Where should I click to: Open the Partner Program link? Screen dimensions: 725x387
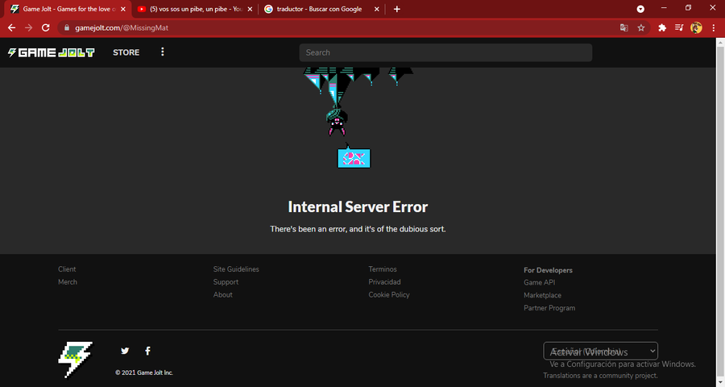(549, 308)
